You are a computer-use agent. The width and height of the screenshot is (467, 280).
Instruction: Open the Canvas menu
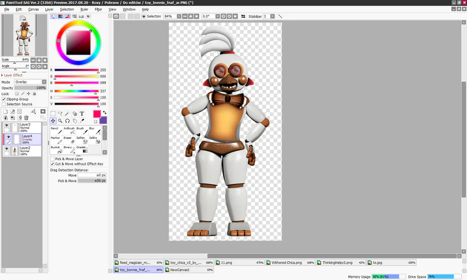click(x=33, y=9)
